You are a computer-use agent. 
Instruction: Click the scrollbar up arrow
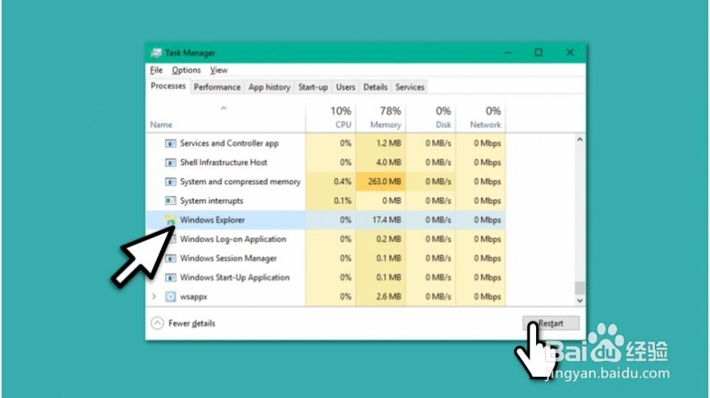[579, 140]
